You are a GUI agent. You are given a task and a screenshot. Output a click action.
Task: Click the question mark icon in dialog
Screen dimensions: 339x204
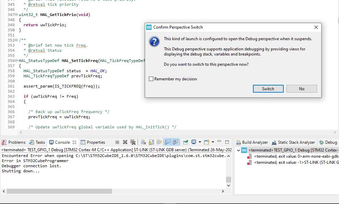coord(154,42)
